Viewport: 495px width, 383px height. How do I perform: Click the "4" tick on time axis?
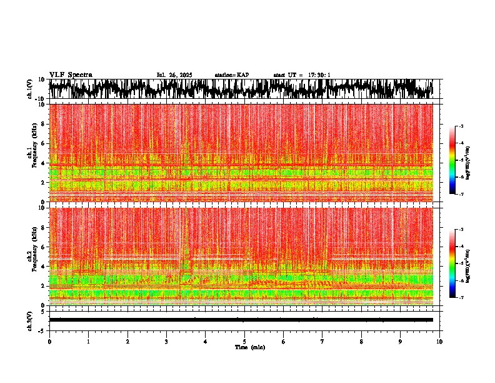point(206,342)
